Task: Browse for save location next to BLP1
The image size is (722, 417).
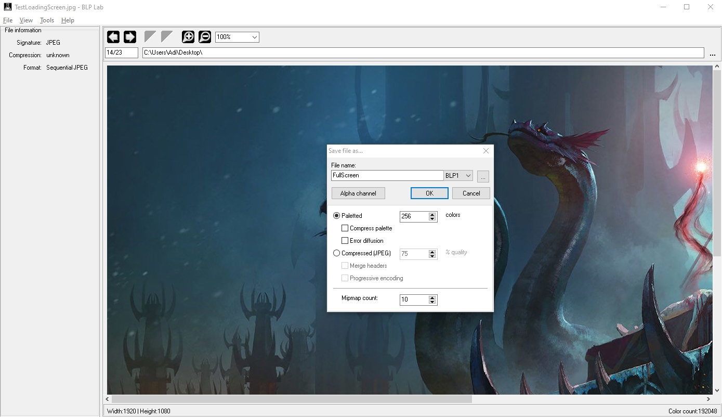Action: pos(483,176)
